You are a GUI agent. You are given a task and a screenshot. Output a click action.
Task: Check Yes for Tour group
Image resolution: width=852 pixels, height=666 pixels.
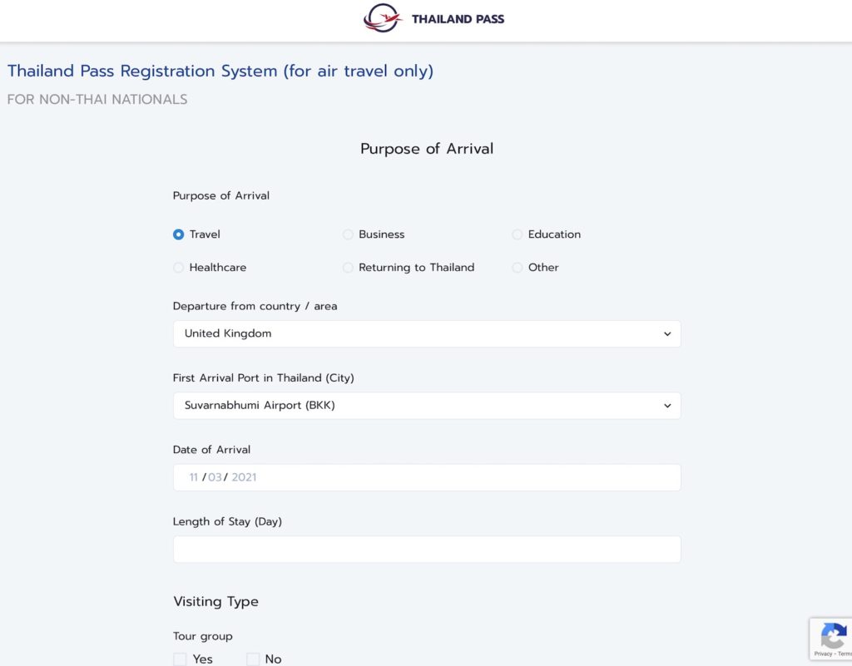pos(180,659)
